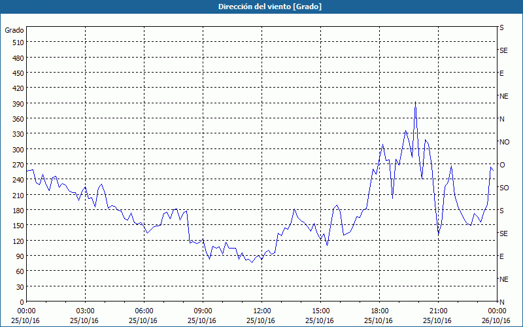Screen dimensions: 523x327
Task: Select the 510 value on the degree axis
Action: pos(18,43)
